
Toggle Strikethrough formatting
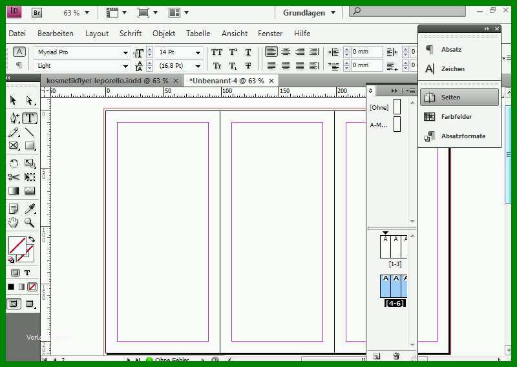tap(248, 66)
